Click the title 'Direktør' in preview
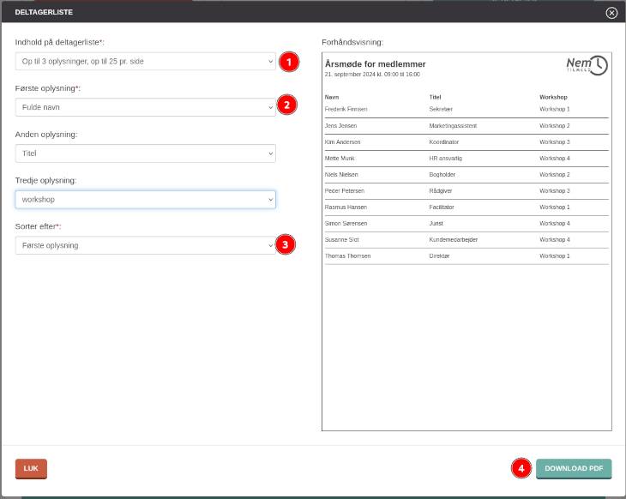This screenshot has width=626, height=499. point(439,256)
